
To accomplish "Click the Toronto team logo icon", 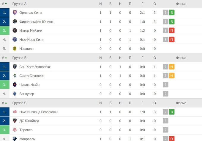I will 15,130.
